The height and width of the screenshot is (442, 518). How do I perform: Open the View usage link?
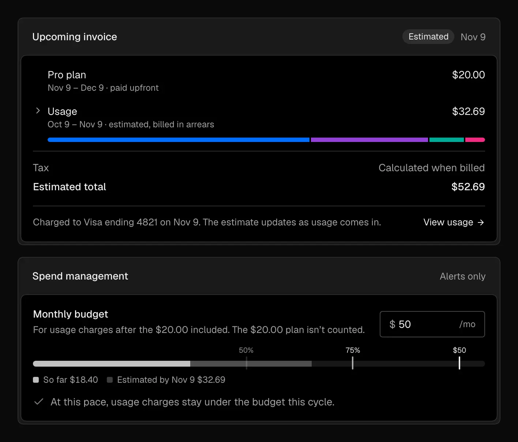tap(454, 222)
